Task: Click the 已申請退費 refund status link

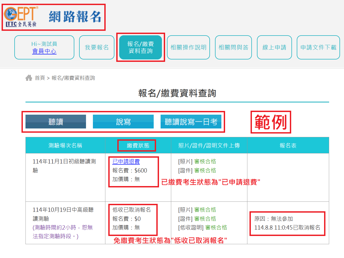Action: pos(126,161)
